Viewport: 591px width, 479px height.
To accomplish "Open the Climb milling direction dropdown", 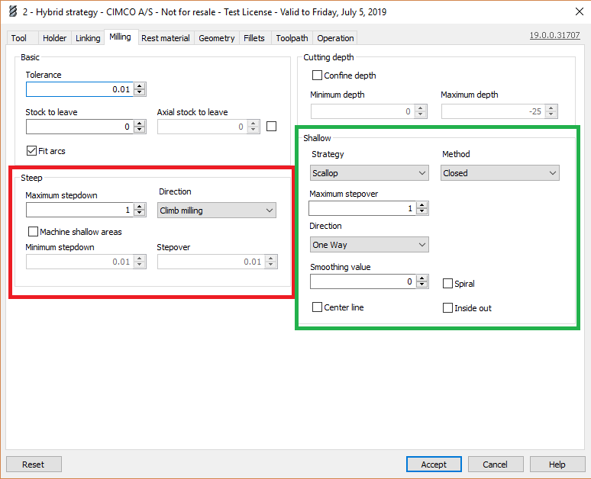I will [x=217, y=210].
